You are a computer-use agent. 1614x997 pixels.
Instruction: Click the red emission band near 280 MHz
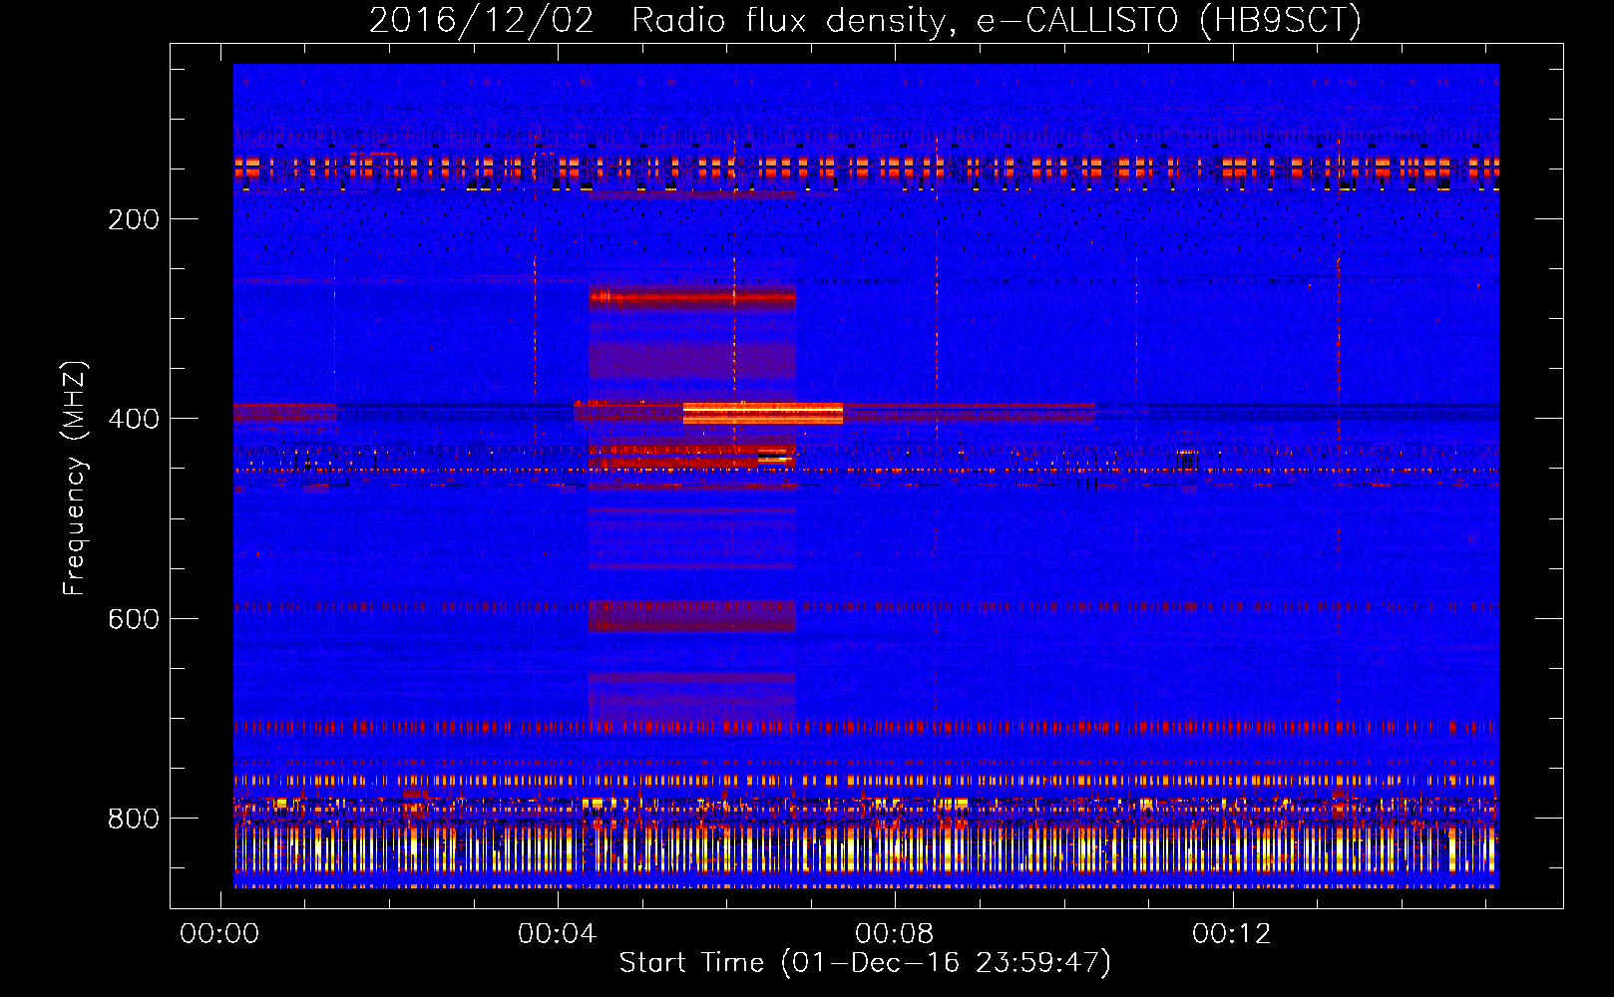[x=691, y=297]
